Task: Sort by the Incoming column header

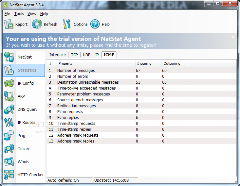Action: [148, 63]
